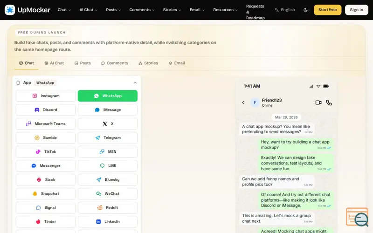Expand the Email navigation menu
Viewport: 373px width, 233px height.
coord(197,10)
